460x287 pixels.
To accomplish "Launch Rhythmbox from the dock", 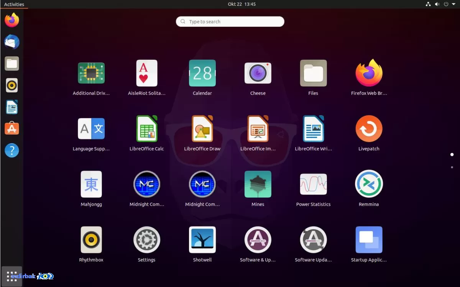I will tap(12, 85).
